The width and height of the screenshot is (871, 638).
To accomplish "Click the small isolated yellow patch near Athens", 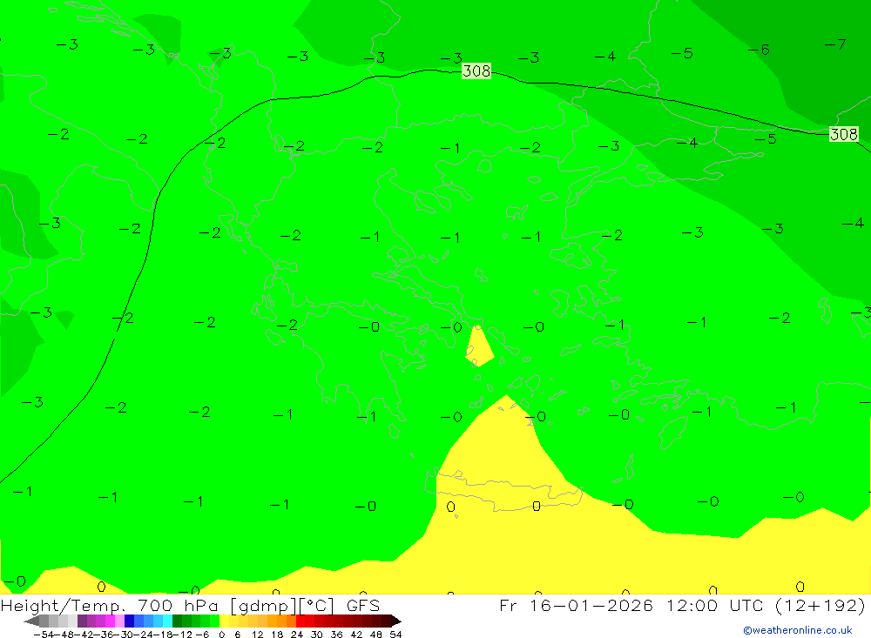I will [x=478, y=348].
